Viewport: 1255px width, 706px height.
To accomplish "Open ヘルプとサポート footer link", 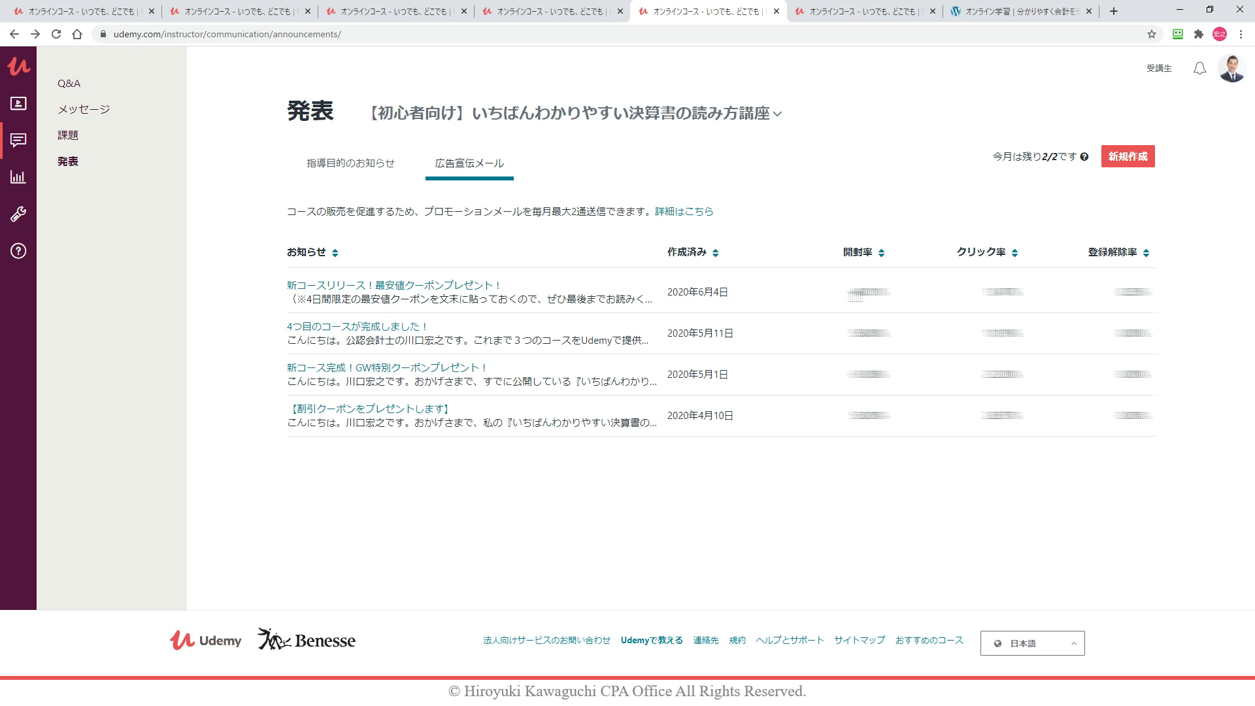I will click(x=790, y=640).
